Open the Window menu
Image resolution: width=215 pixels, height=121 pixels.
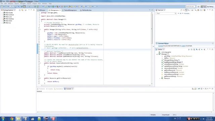pyautogui.click(x=45, y=4)
